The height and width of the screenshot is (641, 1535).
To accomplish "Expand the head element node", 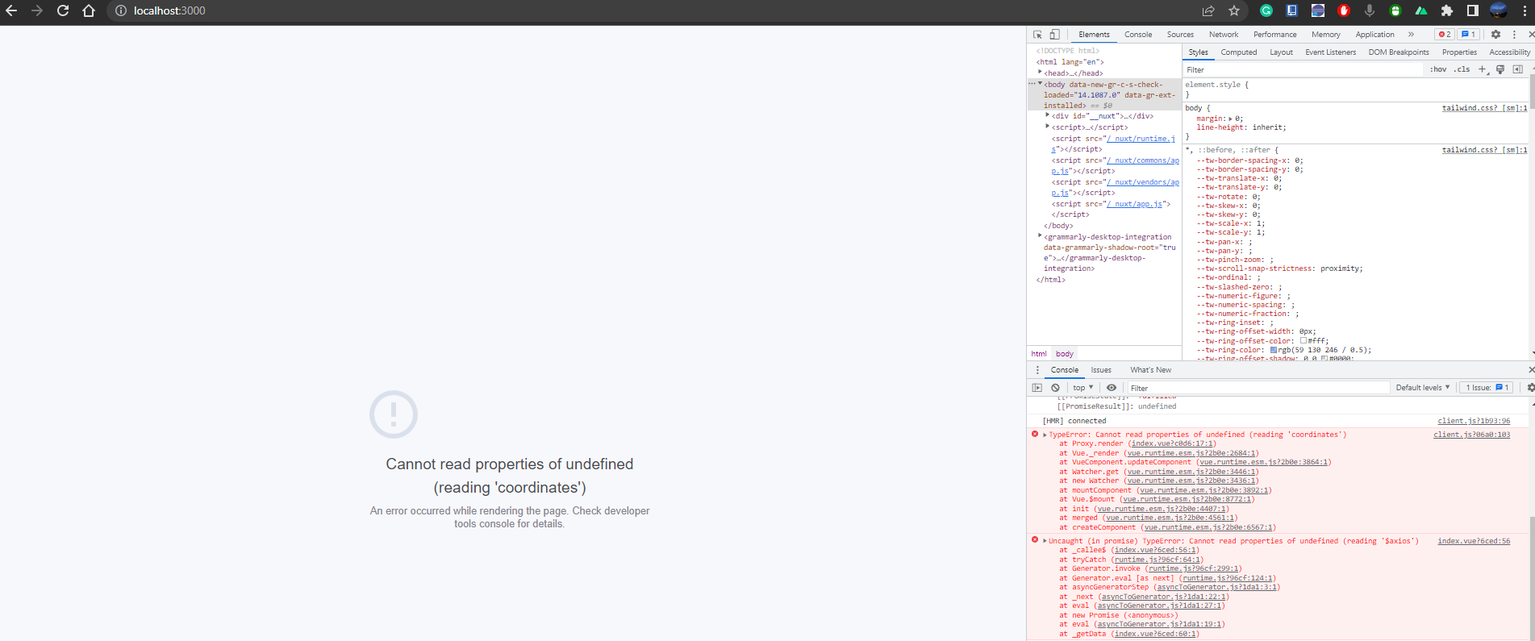I will (1040, 73).
